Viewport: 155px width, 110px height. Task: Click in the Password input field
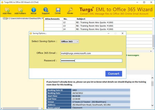pos(91,61)
